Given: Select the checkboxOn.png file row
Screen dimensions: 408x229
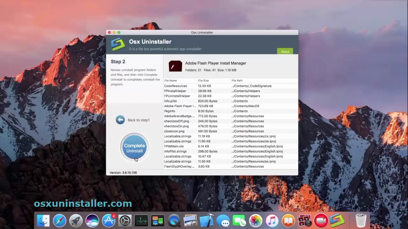Looking at the screenshot, I should [231, 126].
